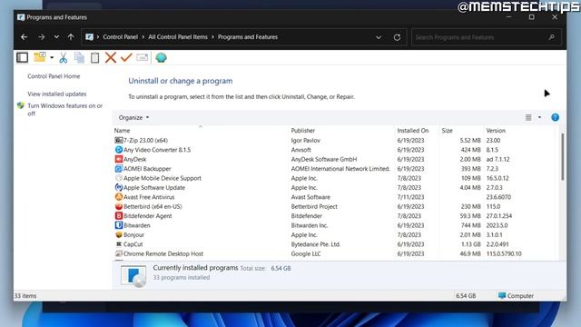
Task: Toggle the preview pane toolbar icon
Action: pos(22,57)
